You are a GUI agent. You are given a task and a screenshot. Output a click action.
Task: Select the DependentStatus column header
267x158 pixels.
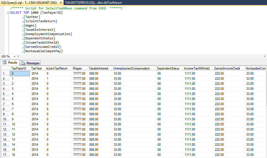click(x=169, y=68)
